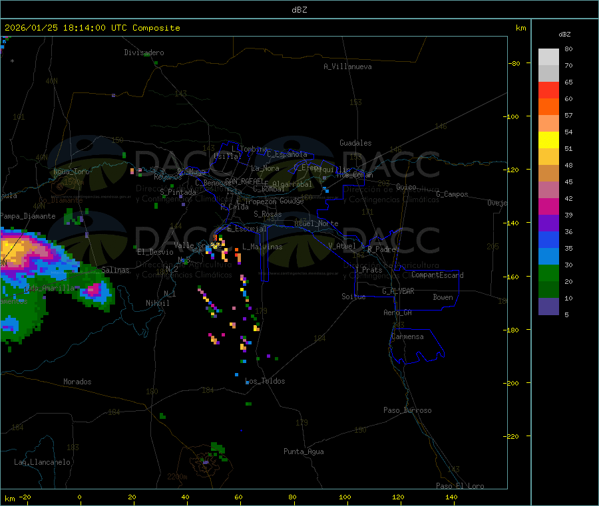Select the 'Aero_GA' map label

[398, 313]
